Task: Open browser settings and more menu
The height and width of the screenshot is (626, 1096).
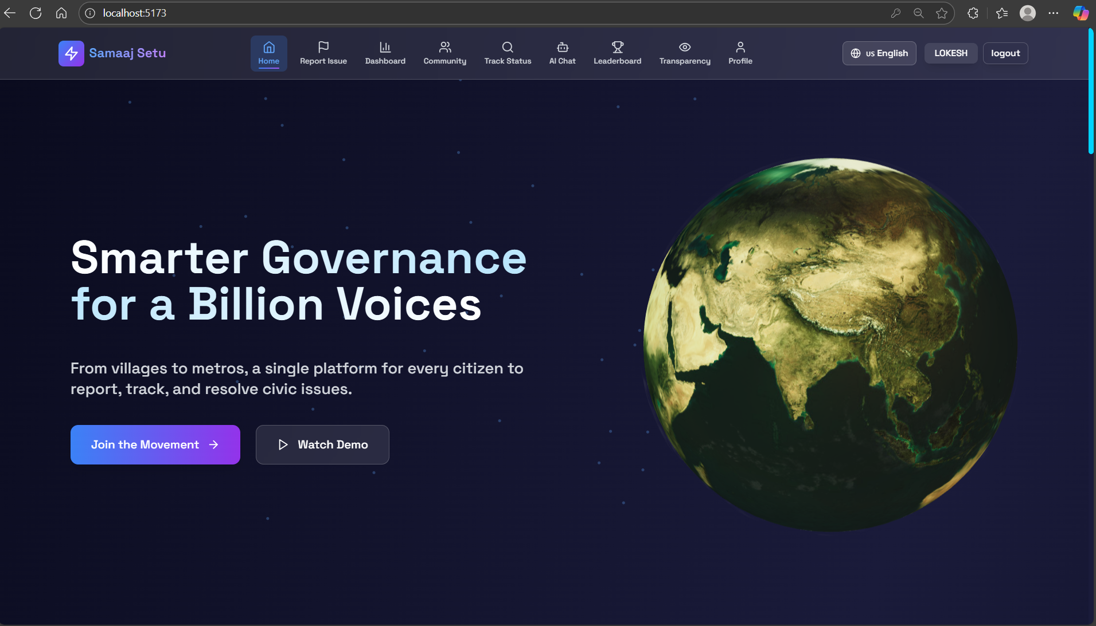Action: click(x=1054, y=13)
